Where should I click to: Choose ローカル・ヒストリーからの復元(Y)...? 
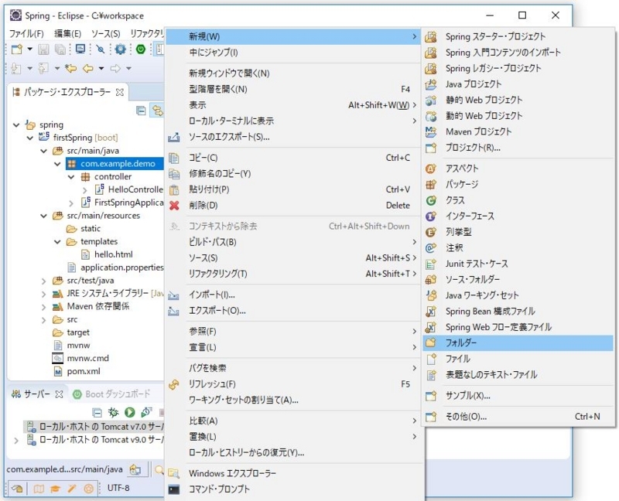click(x=293, y=453)
